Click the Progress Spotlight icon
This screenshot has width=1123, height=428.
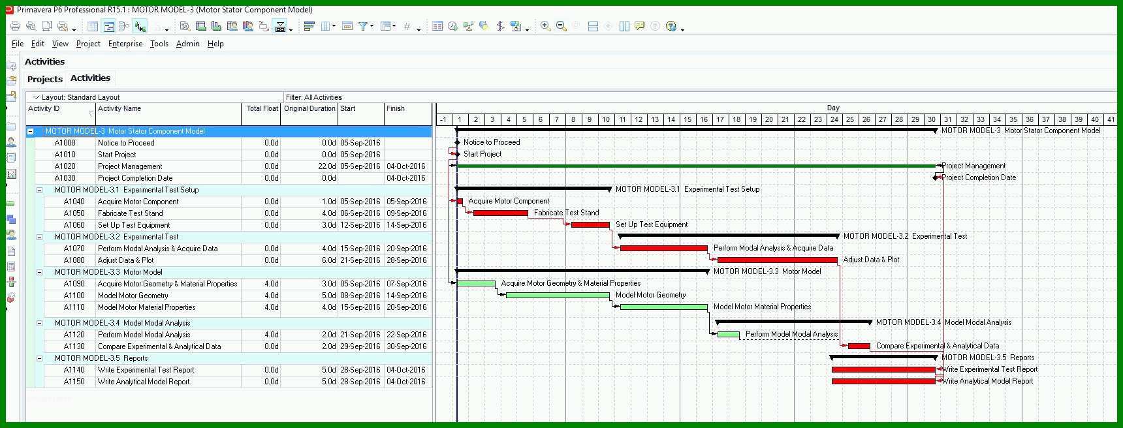484,26
